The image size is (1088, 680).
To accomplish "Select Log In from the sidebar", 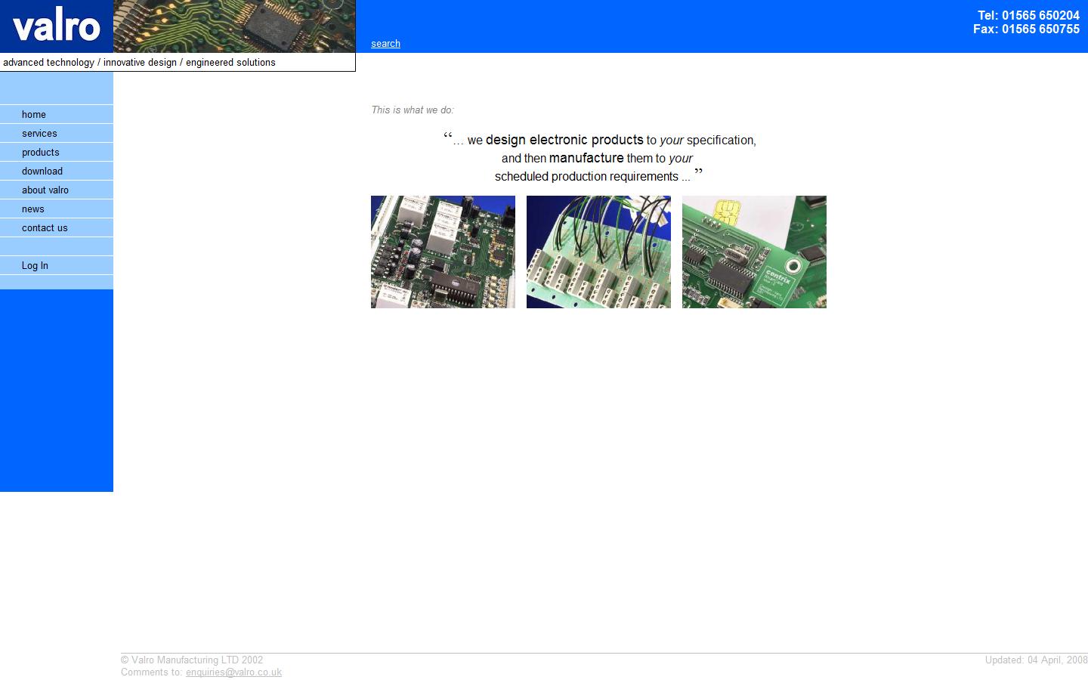I will [x=35, y=265].
